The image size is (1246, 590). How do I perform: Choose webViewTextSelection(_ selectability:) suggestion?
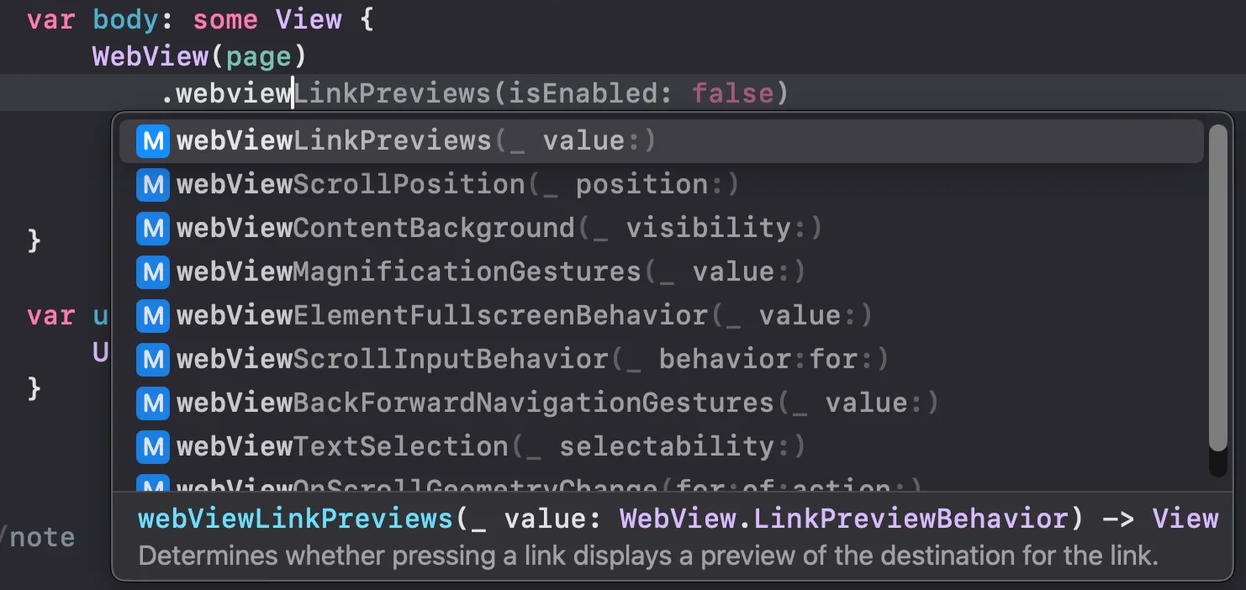(x=661, y=447)
